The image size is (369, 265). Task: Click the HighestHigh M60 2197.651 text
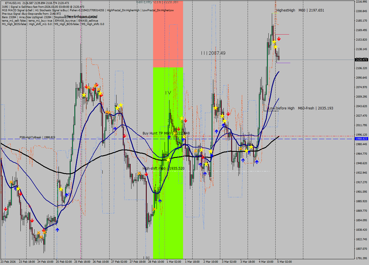(301, 10)
